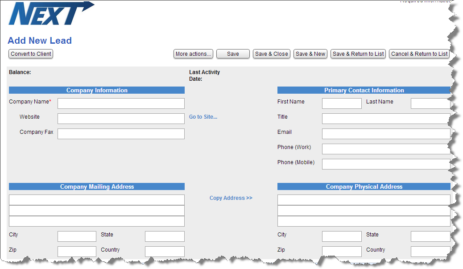Click Save & New button
This screenshot has width=463, height=269.
click(310, 54)
